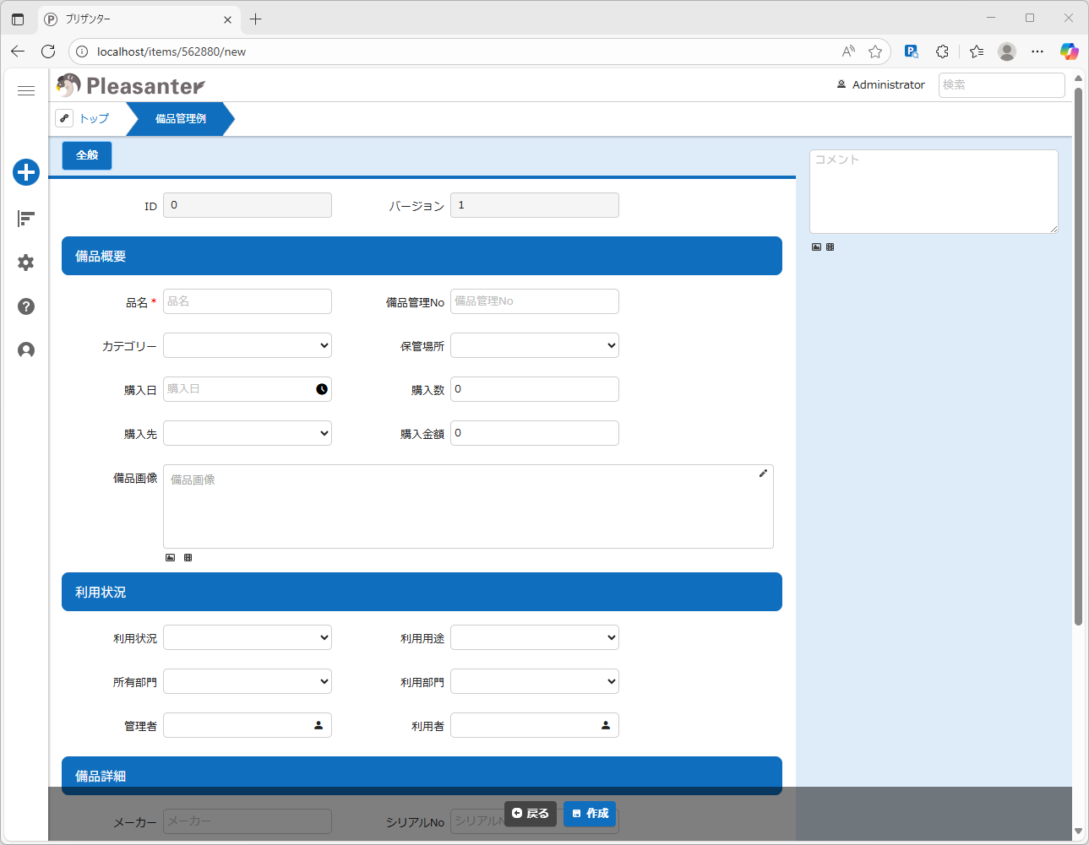Click the blue plus new-item icon
This screenshot has height=845, width=1089.
coord(26,172)
